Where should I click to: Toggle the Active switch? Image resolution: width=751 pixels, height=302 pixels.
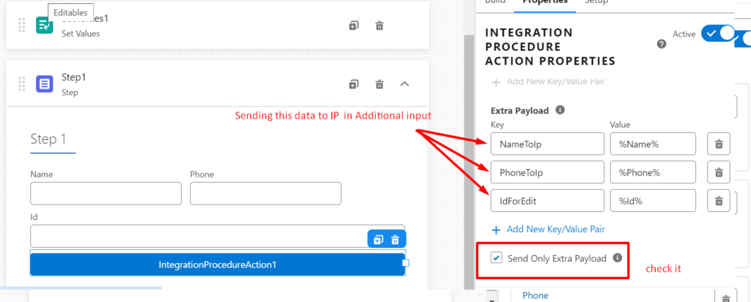tap(718, 34)
